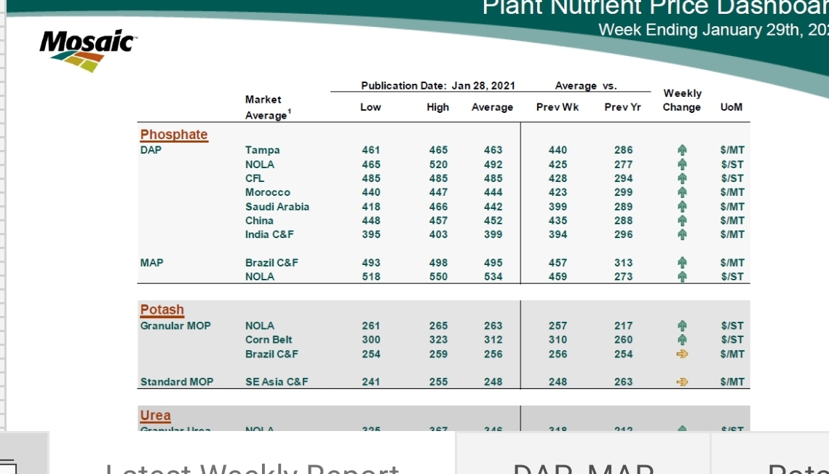The width and height of the screenshot is (829, 474).
Task: Select the Tampa market cell
Action: tap(262, 150)
